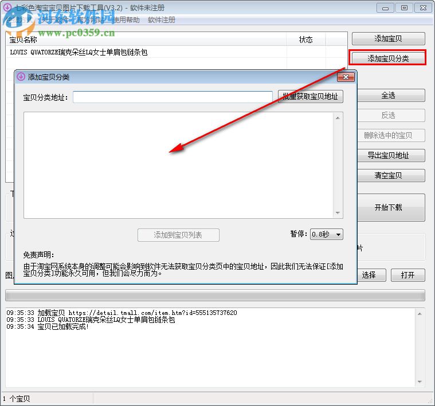Click the results box scroll down arrow

[338, 213]
